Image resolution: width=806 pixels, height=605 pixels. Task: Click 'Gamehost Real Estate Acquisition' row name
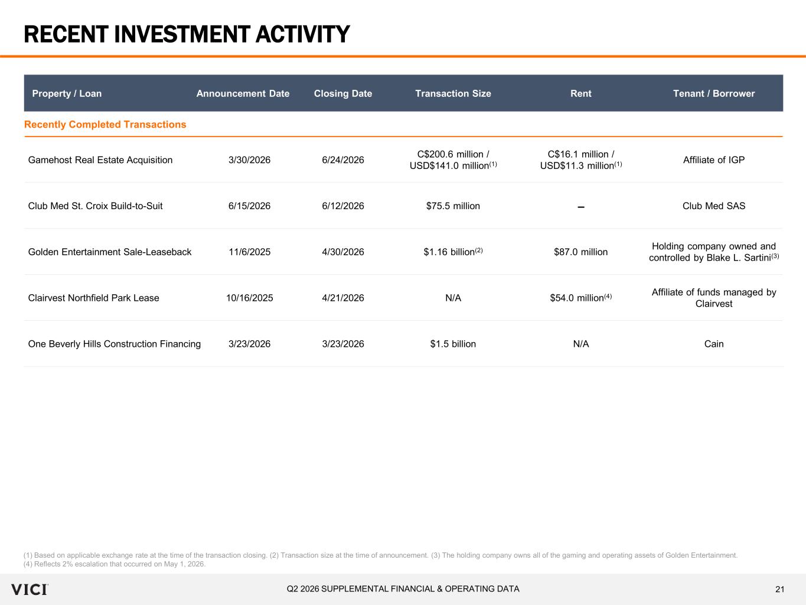[100, 160]
